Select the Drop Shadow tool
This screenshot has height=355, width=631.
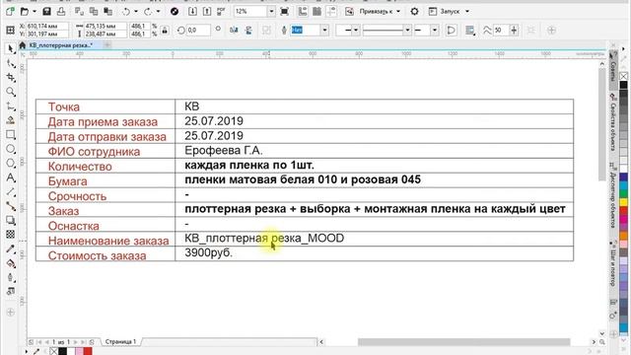click(x=11, y=220)
